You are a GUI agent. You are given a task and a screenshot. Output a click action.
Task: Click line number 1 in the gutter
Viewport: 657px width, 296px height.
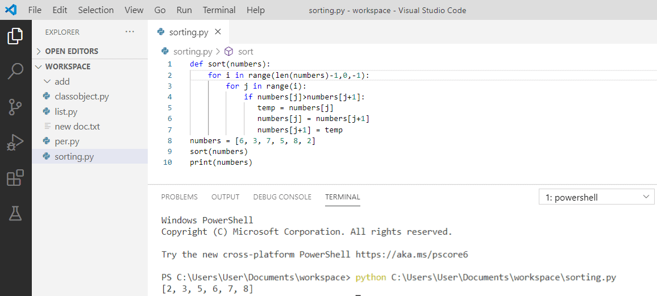click(x=169, y=64)
